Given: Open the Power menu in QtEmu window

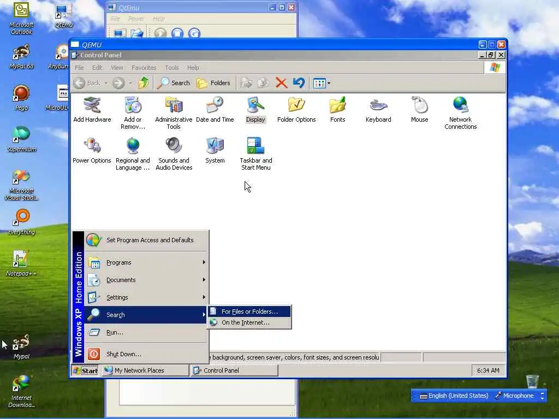Looking at the screenshot, I should [136, 19].
